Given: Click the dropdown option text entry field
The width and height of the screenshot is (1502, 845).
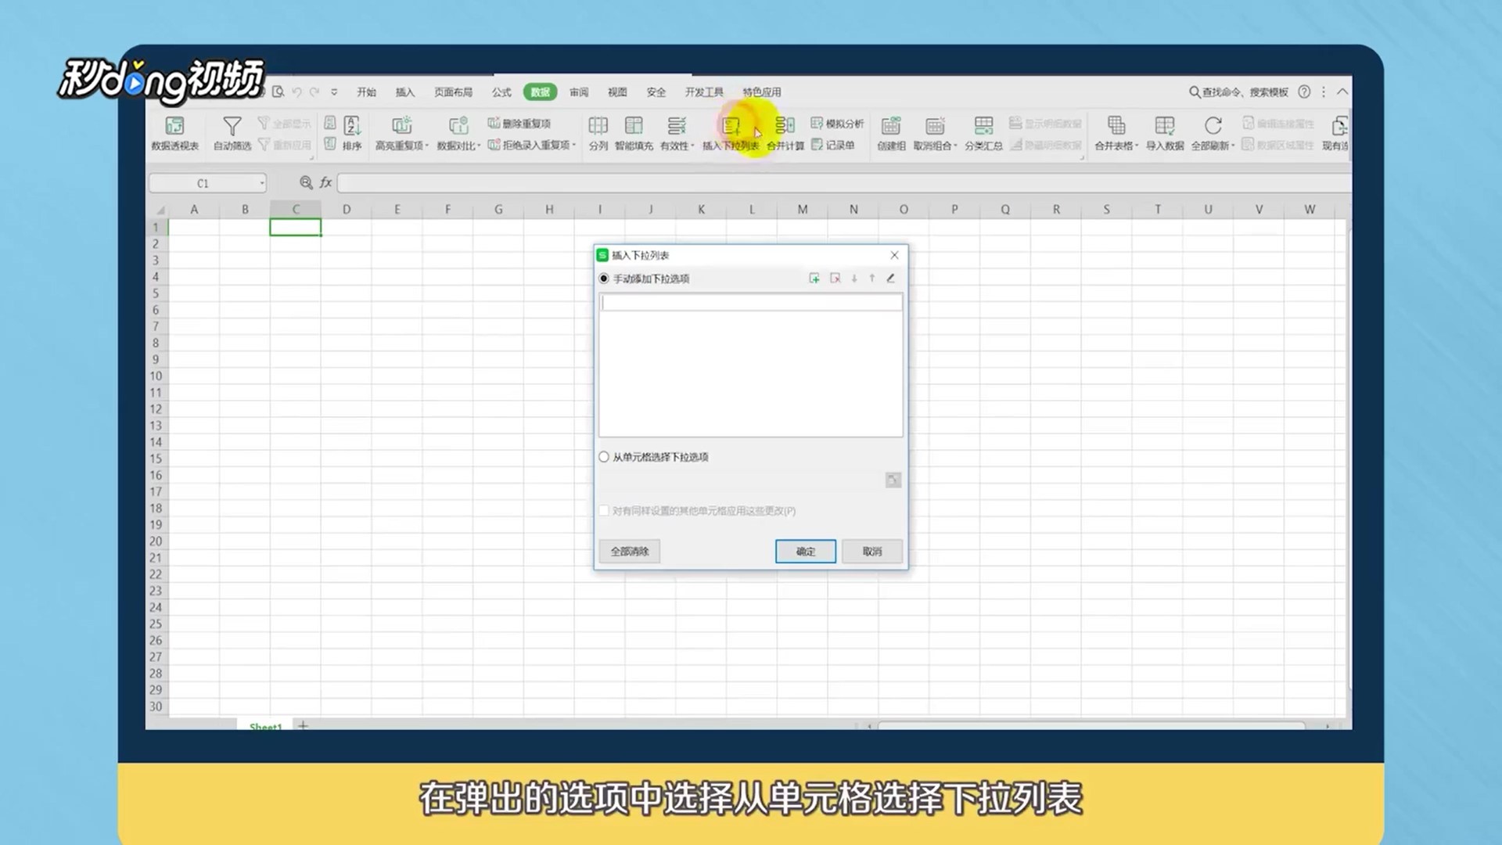Looking at the screenshot, I should point(750,303).
